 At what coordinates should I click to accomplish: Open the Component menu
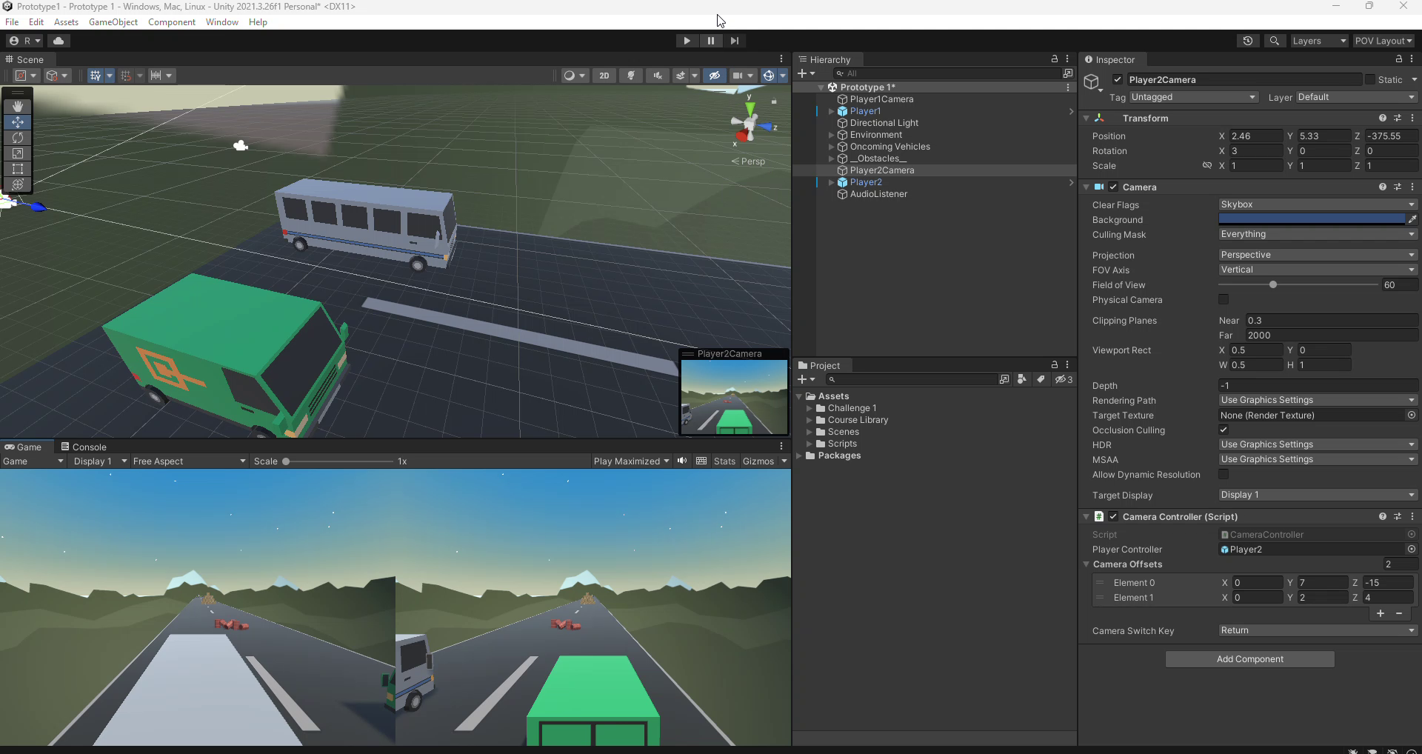[x=172, y=21]
